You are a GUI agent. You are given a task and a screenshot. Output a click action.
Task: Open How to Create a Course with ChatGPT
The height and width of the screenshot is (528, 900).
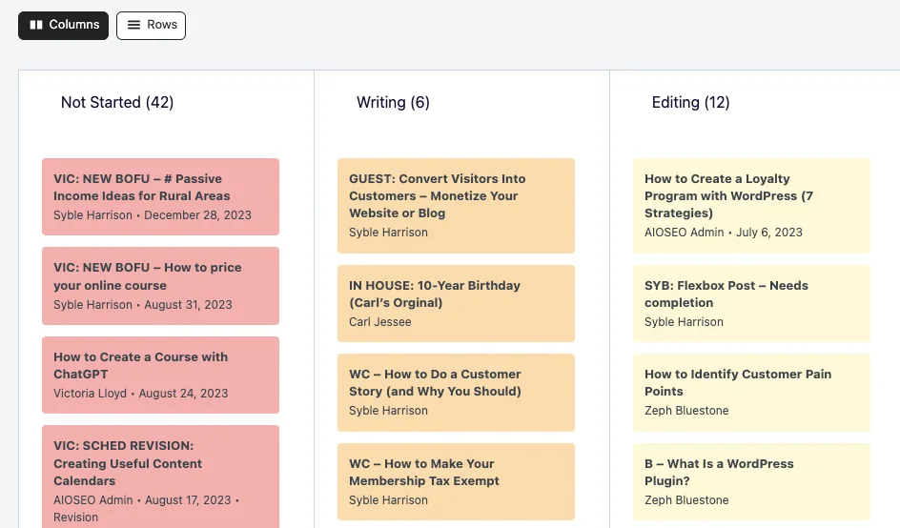pyautogui.click(x=161, y=375)
